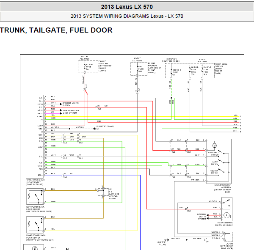
Task: Click the 'BLK' continuation terminal 4 label
Action: (235, 124)
